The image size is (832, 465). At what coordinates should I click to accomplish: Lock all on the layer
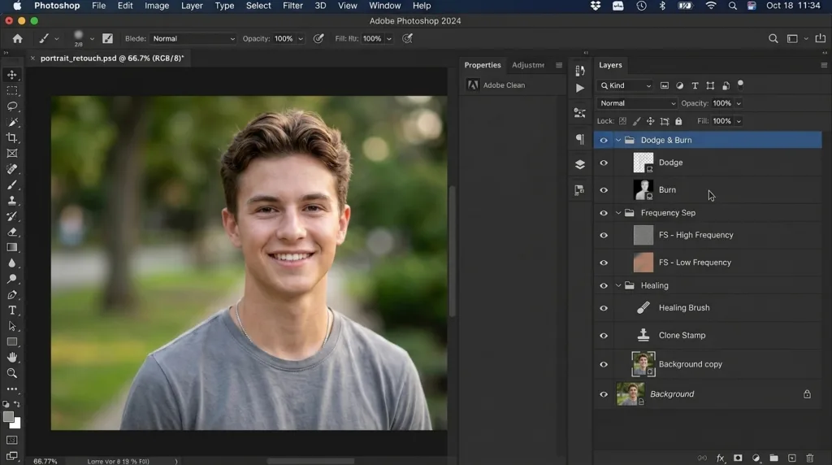pos(678,121)
